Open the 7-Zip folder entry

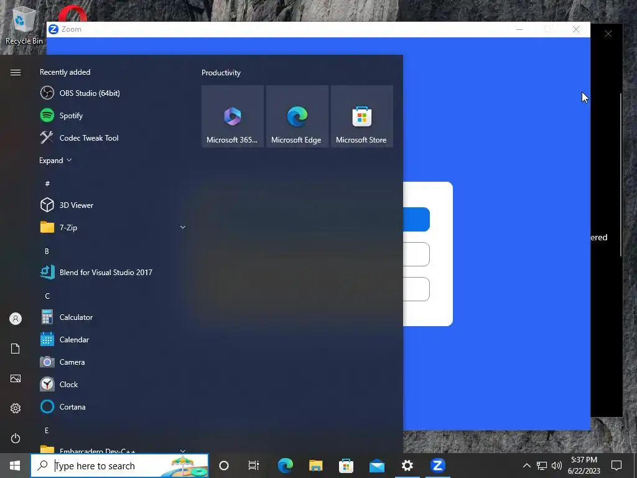113,227
